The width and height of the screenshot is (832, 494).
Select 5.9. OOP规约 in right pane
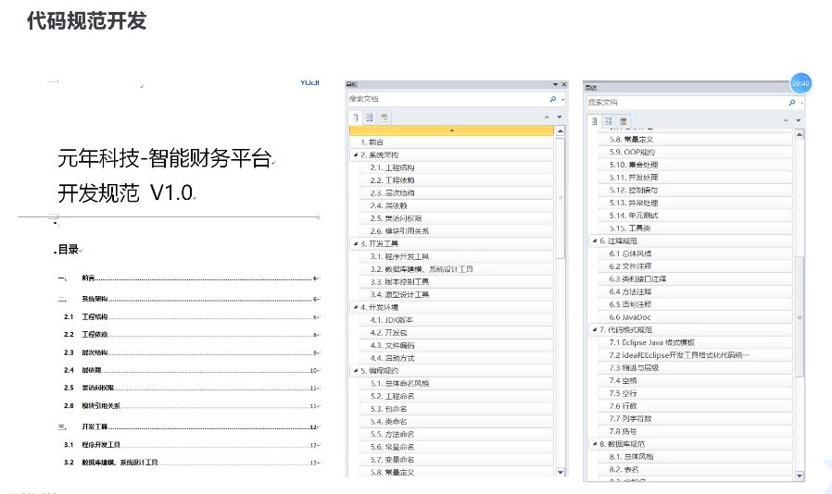[x=696, y=152]
